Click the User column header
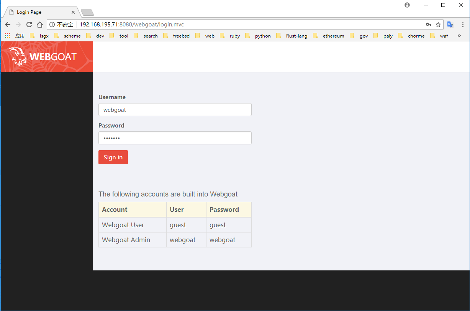This screenshot has width=470, height=311. point(187,210)
